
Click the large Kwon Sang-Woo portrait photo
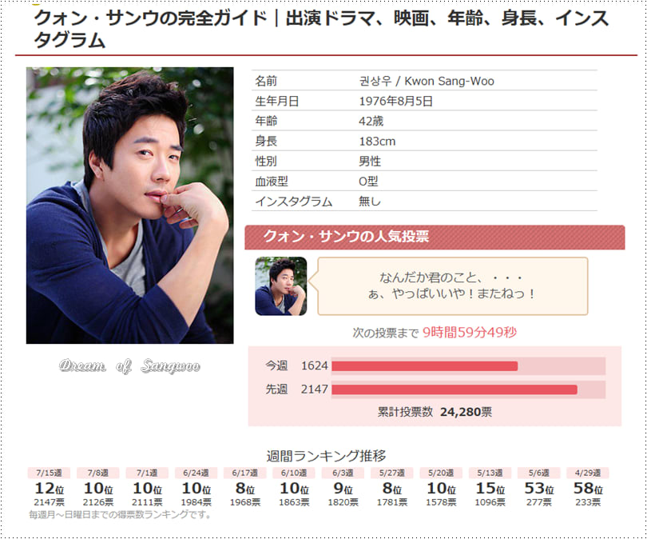[129, 206]
